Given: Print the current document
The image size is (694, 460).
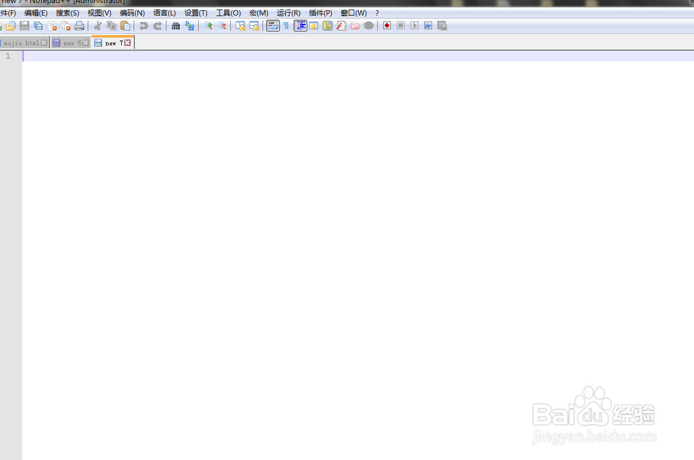Looking at the screenshot, I should coord(79,26).
